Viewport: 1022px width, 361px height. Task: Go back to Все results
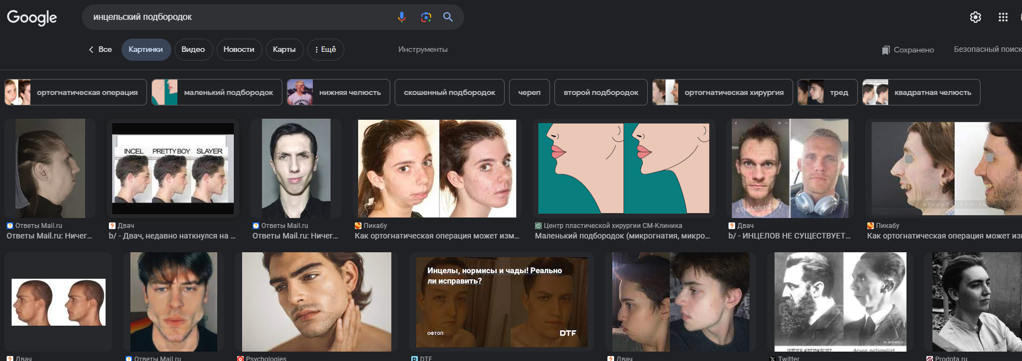click(100, 49)
